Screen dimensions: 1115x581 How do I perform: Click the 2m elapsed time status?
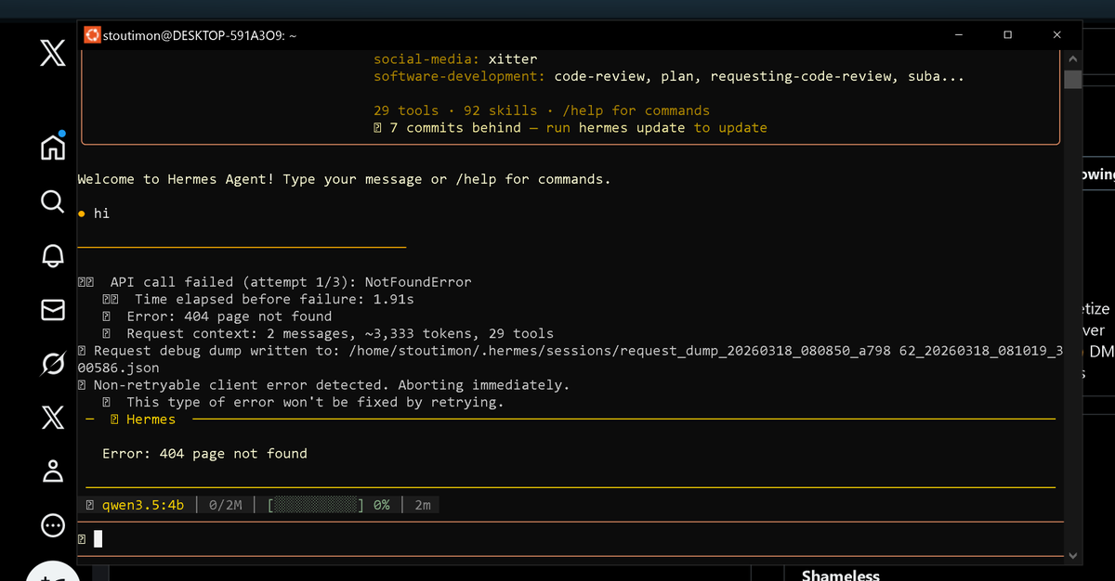coord(423,505)
